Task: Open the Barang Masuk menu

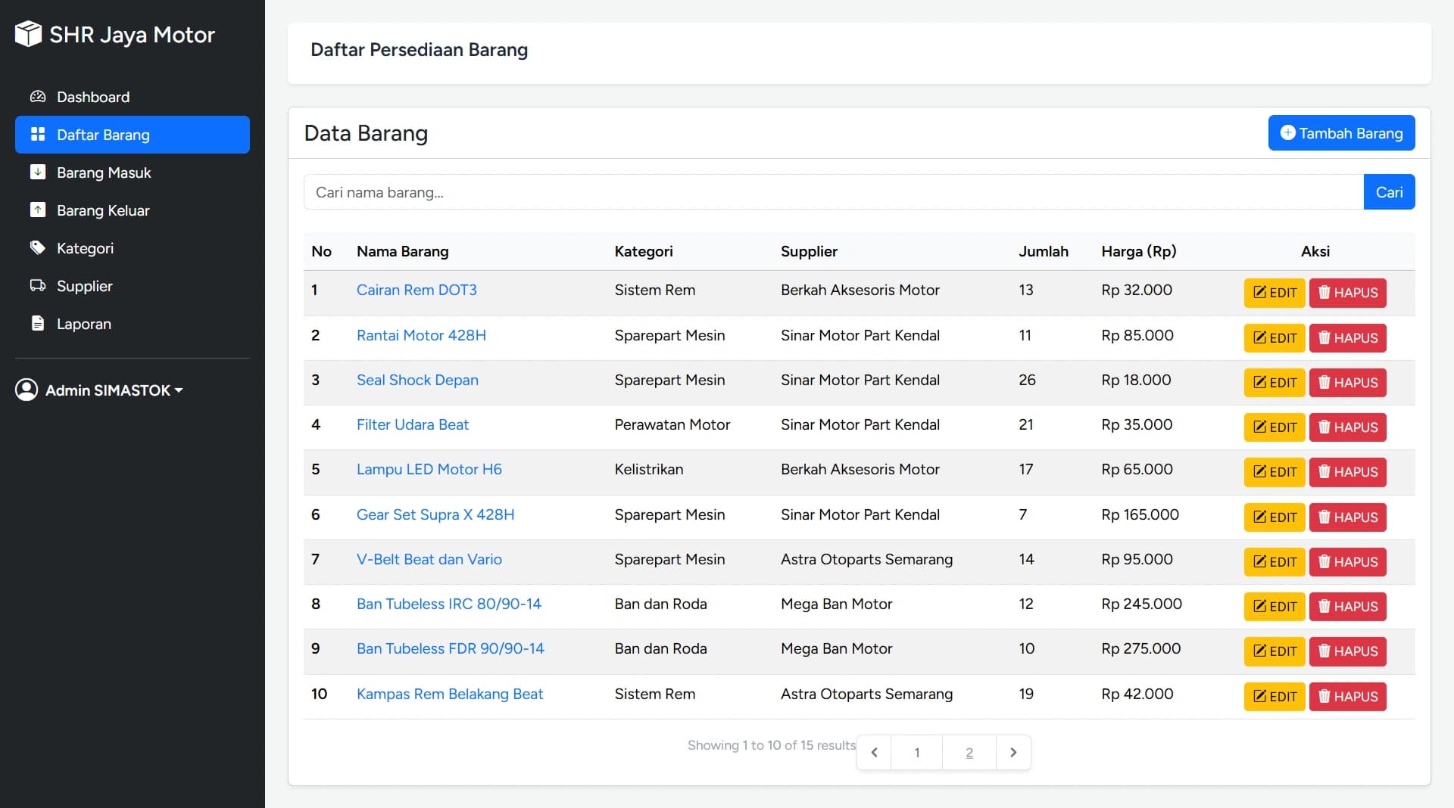Action: point(133,172)
